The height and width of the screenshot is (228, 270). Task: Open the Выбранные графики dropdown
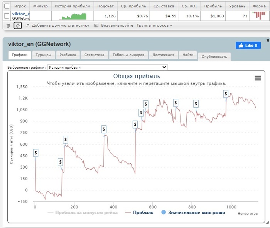click(108, 68)
